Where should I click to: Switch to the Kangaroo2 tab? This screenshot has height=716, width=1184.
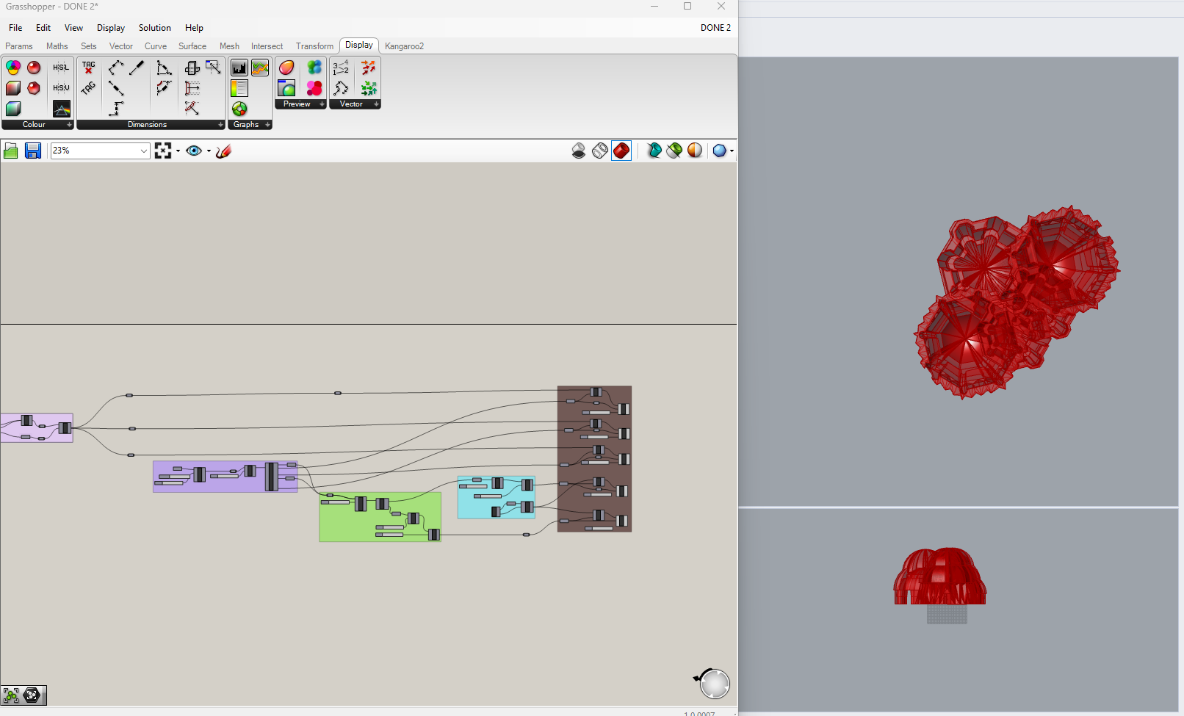tap(404, 46)
